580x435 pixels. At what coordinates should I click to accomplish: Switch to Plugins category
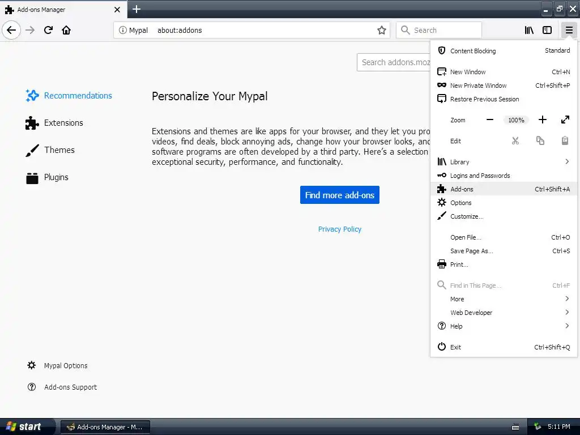point(48,177)
